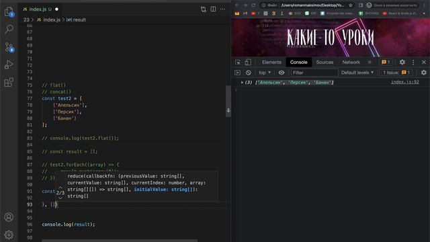
Task: Open the React & Node js bookmark
Action: [x=400, y=13]
